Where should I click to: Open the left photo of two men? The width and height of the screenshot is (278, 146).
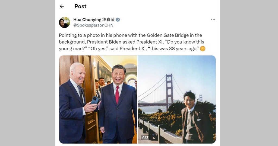click(98, 99)
